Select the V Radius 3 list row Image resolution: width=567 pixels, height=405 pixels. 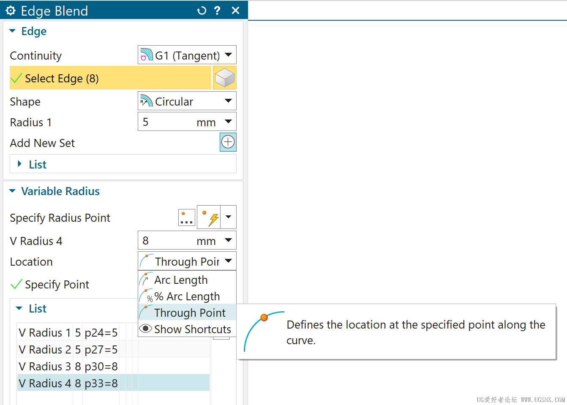point(113,366)
